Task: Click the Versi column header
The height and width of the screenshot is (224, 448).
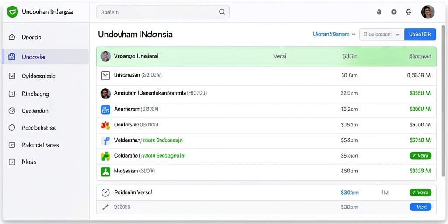Action: (x=280, y=56)
